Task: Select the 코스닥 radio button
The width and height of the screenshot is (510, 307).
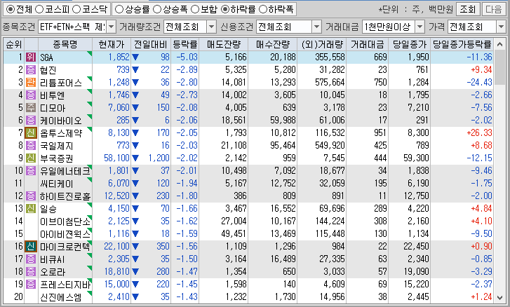Action: tap(76, 9)
